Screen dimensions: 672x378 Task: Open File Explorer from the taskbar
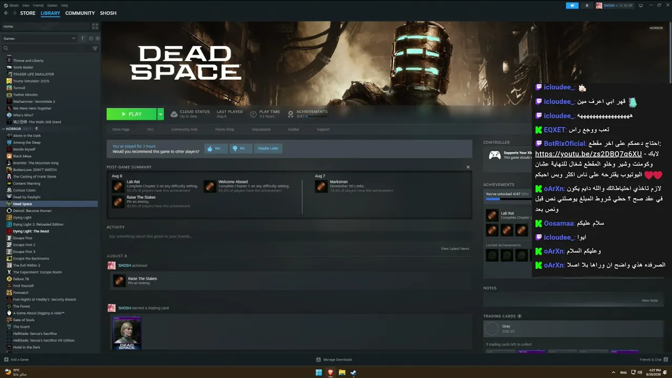[x=342, y=373]
